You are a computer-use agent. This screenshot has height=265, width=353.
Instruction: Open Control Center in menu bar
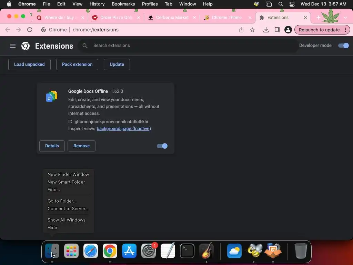point(292,4)
